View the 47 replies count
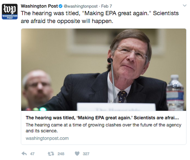 (32, 154)
